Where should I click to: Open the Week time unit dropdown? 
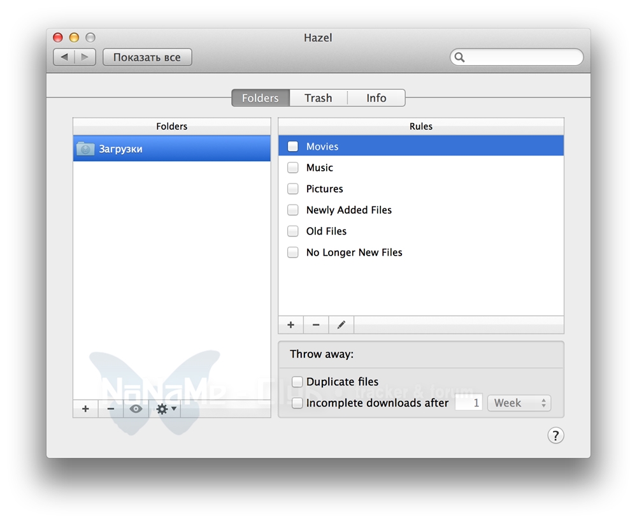519,403
